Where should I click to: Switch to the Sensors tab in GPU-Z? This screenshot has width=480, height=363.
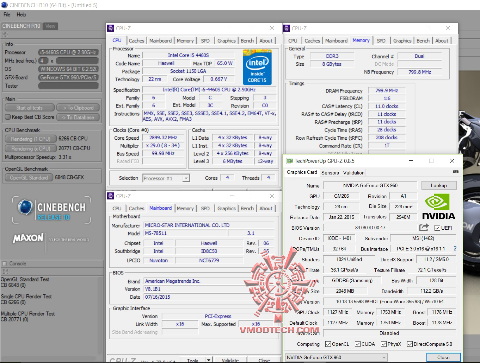click(330, 173)
